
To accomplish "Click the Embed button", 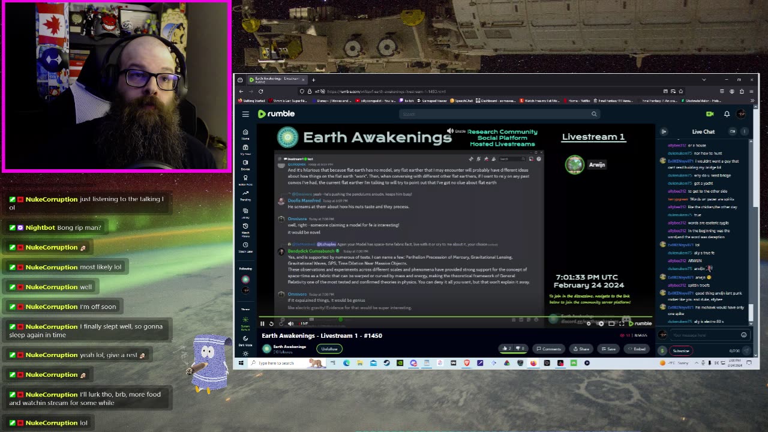I will [x=637, y=349].
